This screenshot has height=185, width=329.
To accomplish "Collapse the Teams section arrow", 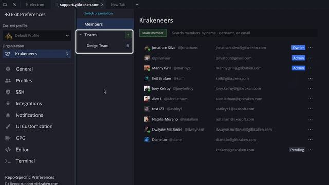I will (x=80, y=35).
